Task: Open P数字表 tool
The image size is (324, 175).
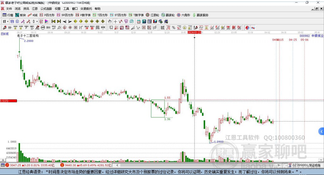Action: tap(83, 15)
